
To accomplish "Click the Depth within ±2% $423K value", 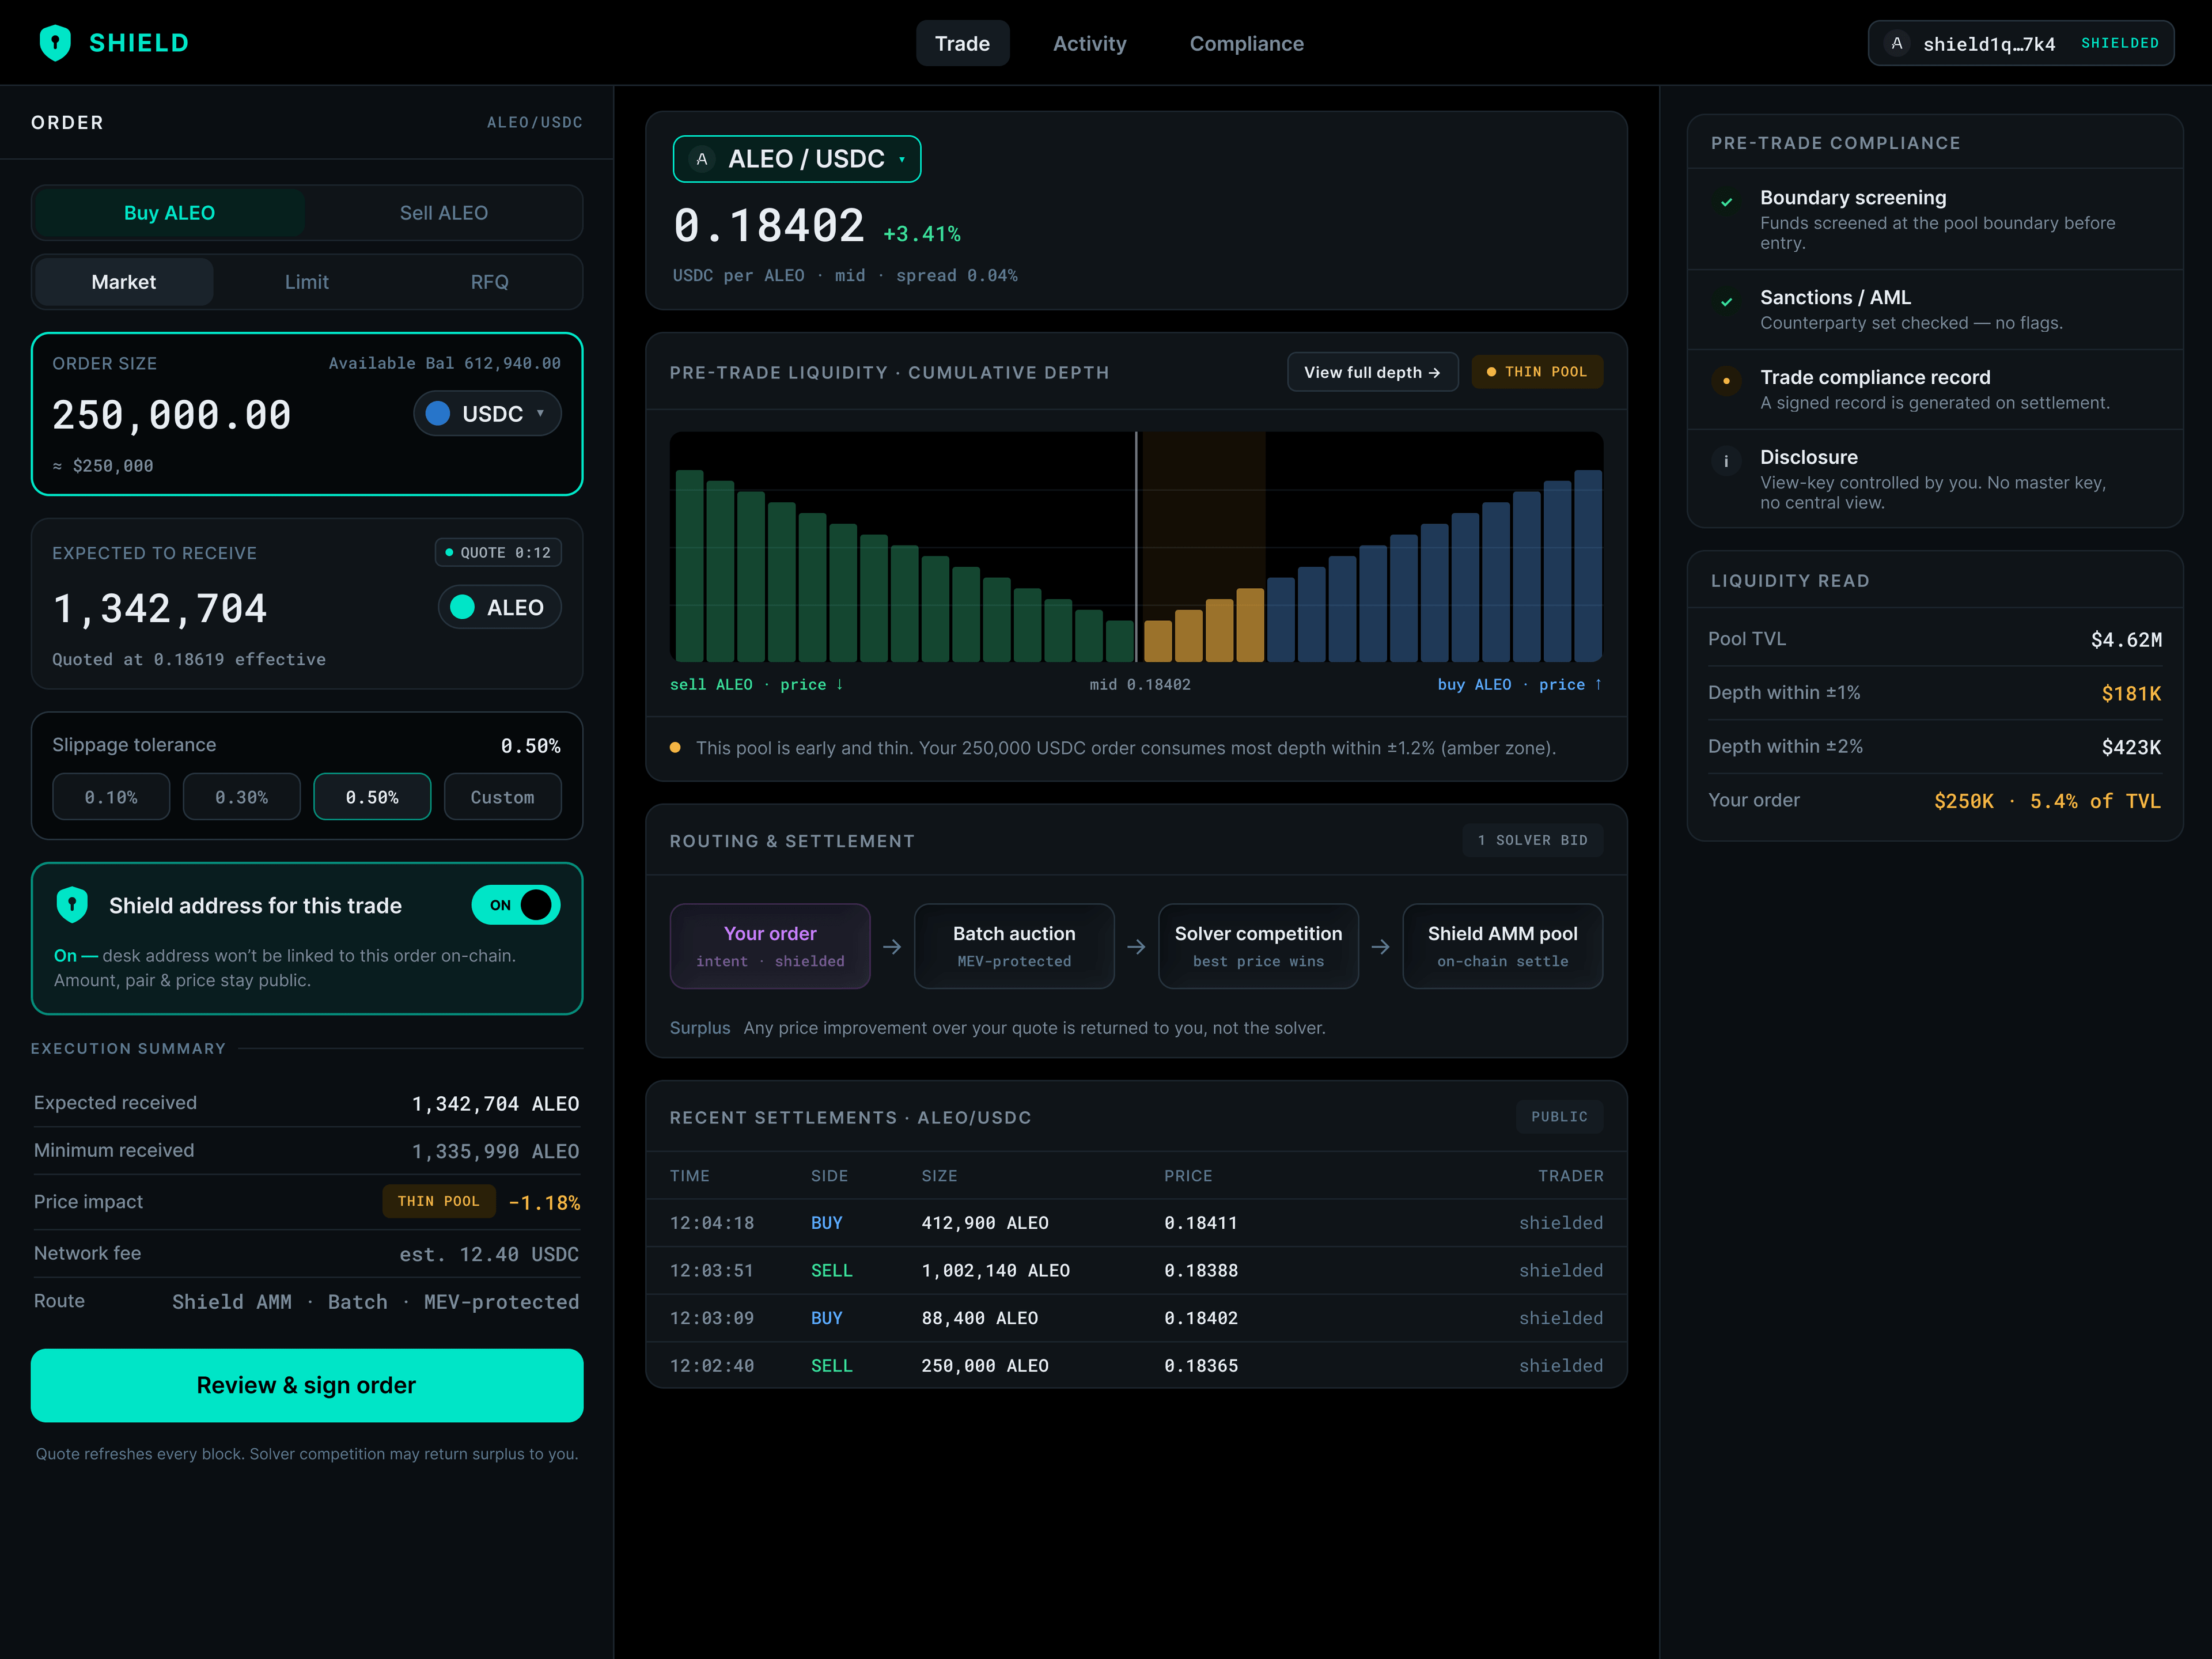I will coord(2131,748).
